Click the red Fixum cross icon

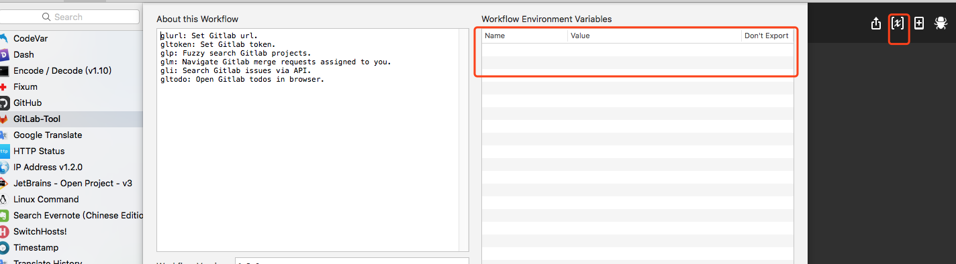[3, 86]
